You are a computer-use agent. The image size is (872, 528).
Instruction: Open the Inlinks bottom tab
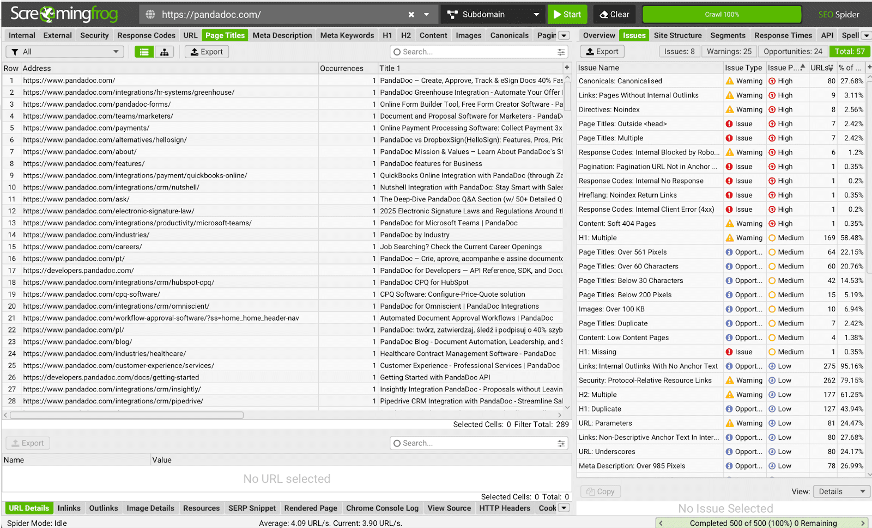click(69, 508)
